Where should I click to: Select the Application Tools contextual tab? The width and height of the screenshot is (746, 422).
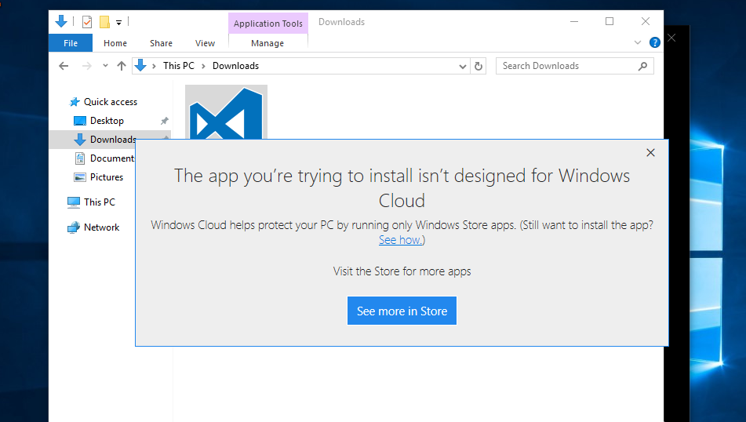[267, 24]
